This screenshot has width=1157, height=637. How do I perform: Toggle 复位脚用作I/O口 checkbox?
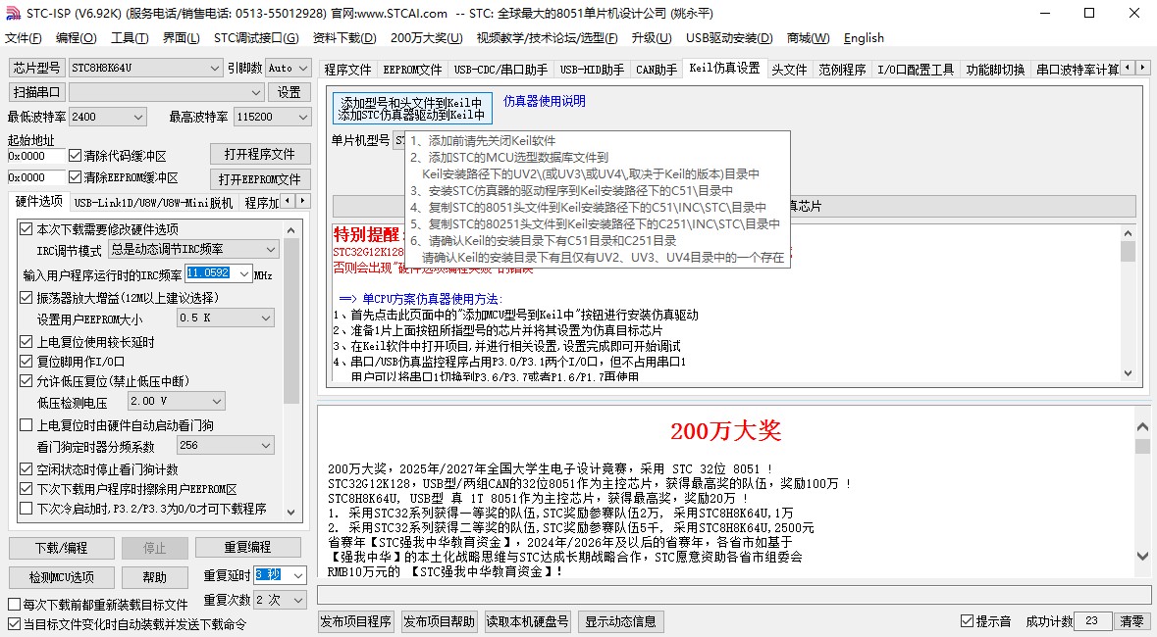coord(26,362)
